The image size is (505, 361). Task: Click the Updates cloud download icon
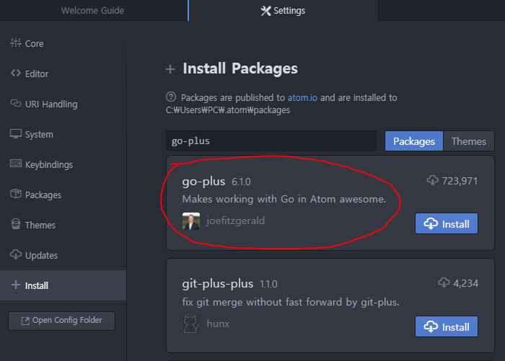click(x=15, y=254)
